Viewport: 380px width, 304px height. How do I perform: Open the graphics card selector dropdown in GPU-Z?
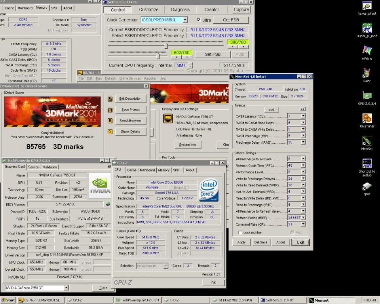coord(66,288)
